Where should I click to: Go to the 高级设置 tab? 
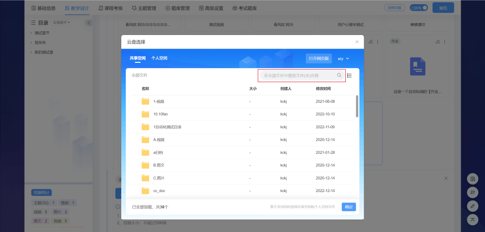click(211, 9)
